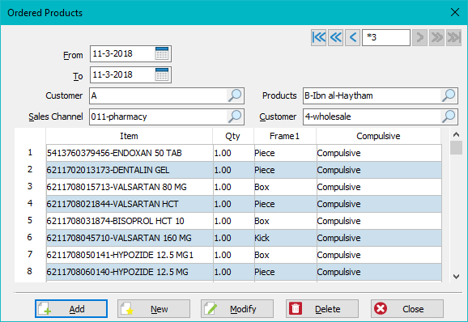Viewport: 468px width, 322px height.
Task: Open lookup for 4-wholesale customer field
Action: 449,117
